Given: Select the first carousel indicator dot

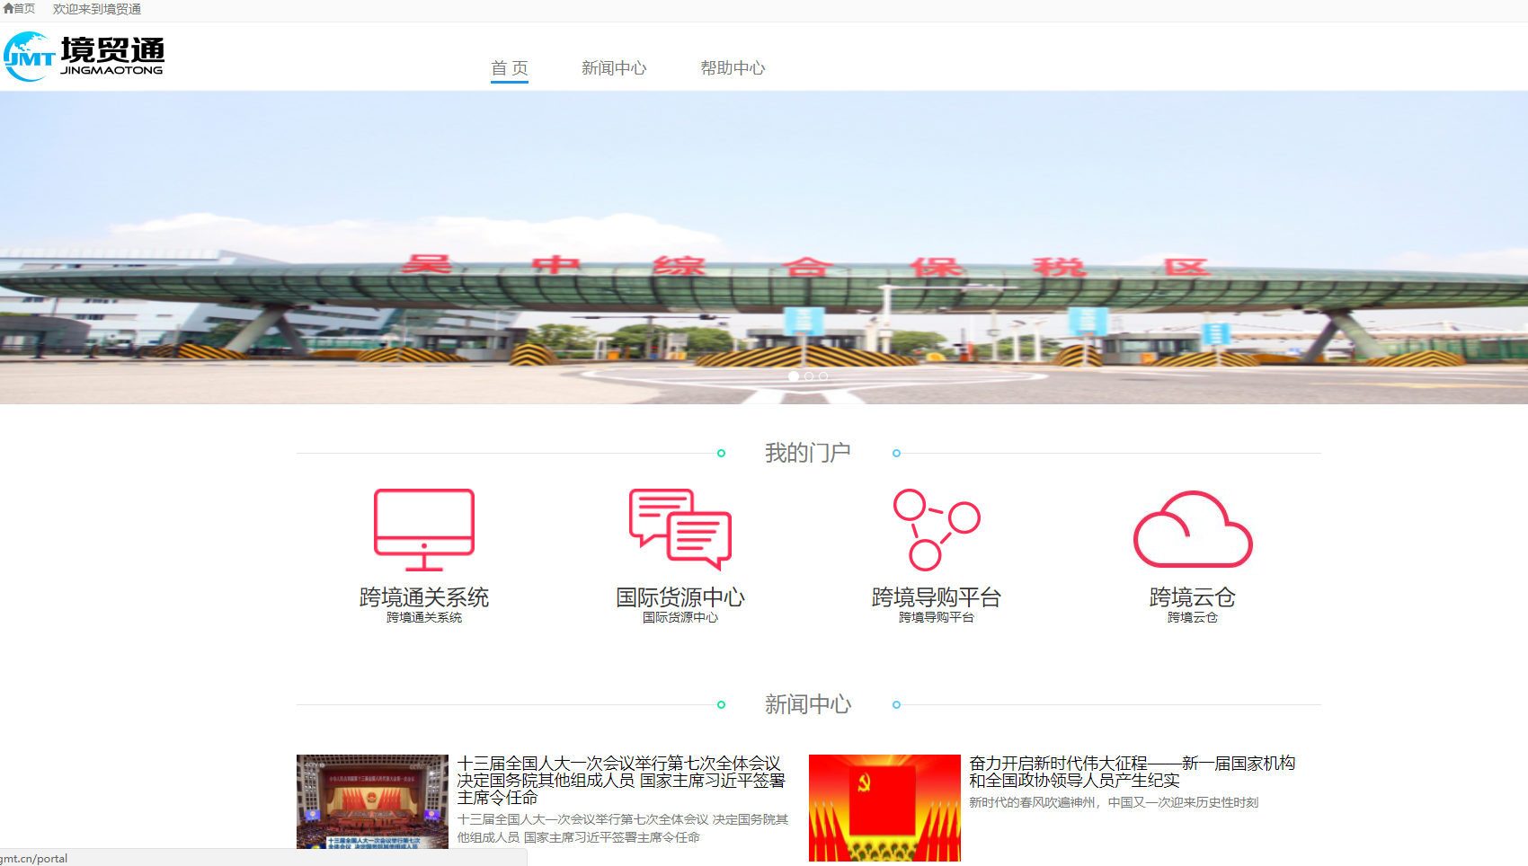Looking at the screenshot, I should tap(795, 377).
